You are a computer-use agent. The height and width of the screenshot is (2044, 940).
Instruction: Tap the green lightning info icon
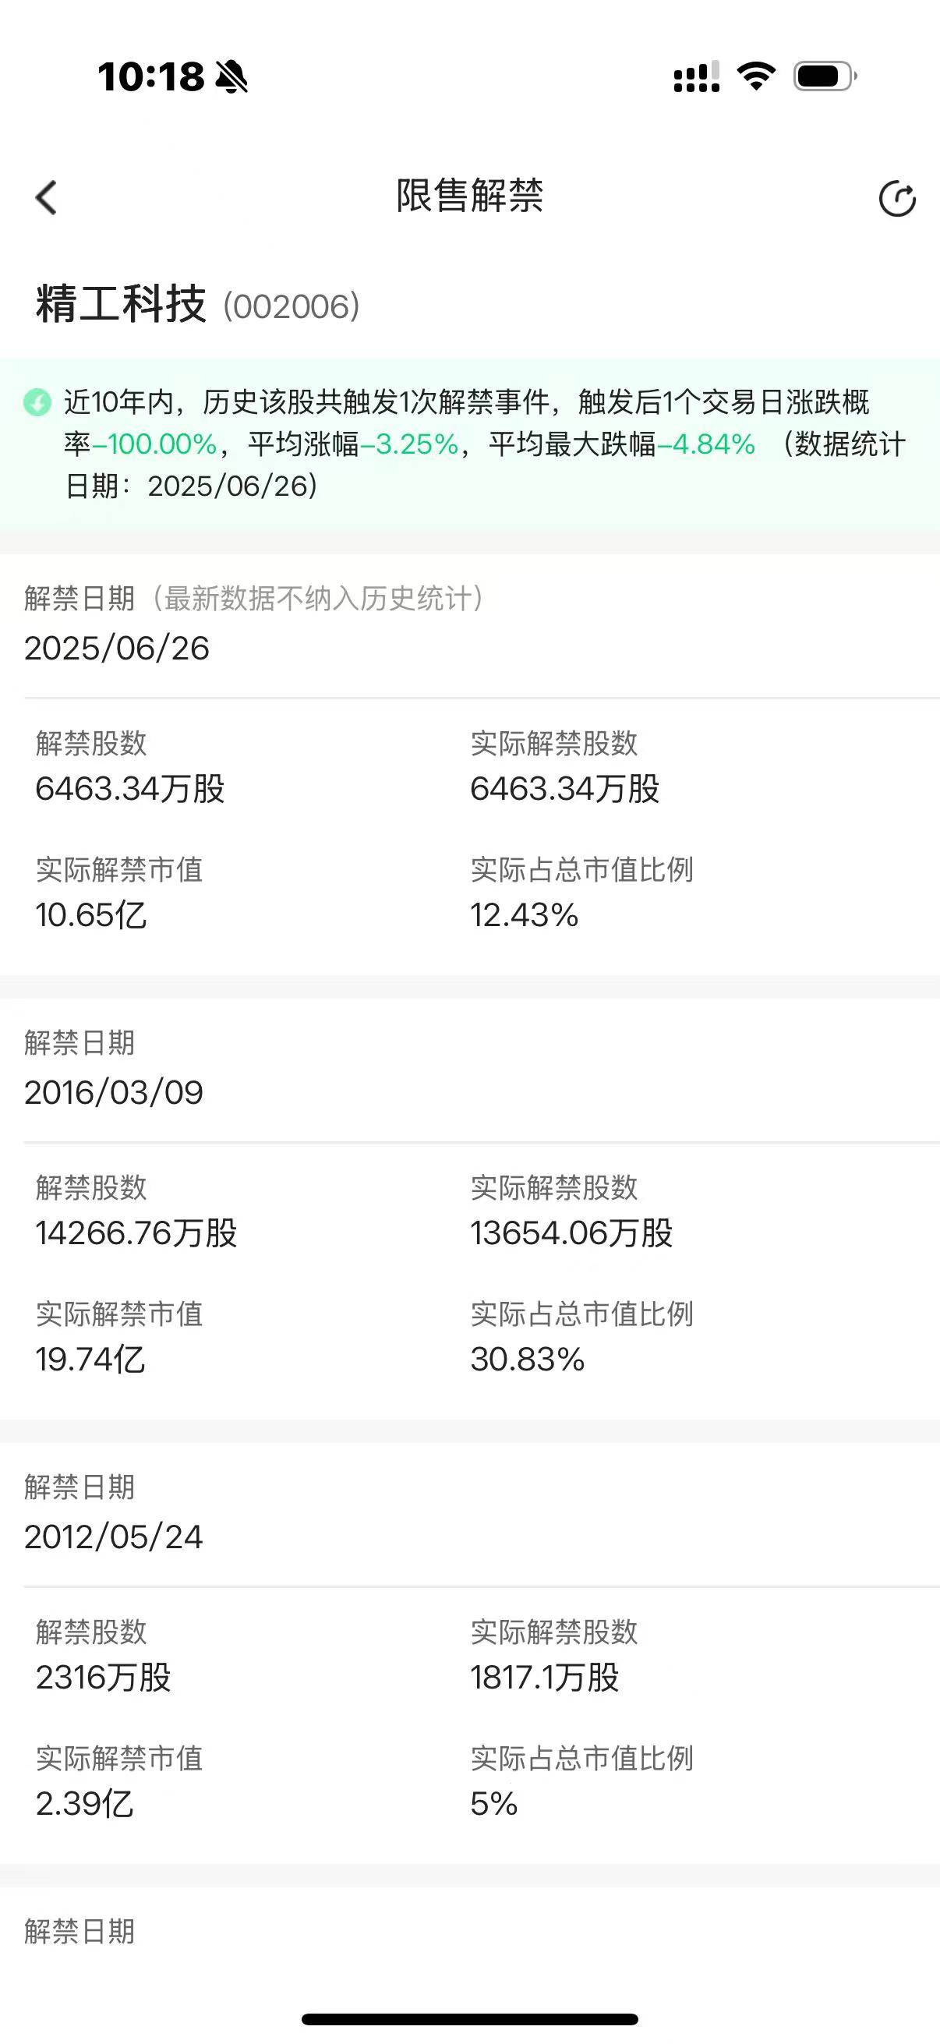coord(37,402)
